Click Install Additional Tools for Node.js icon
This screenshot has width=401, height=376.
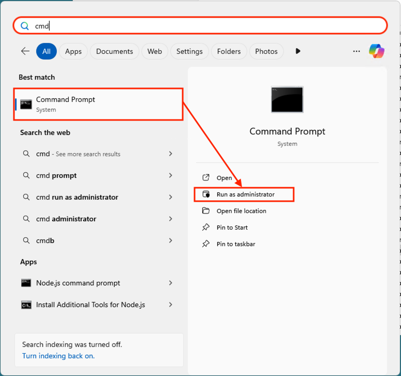pos(26,305)
